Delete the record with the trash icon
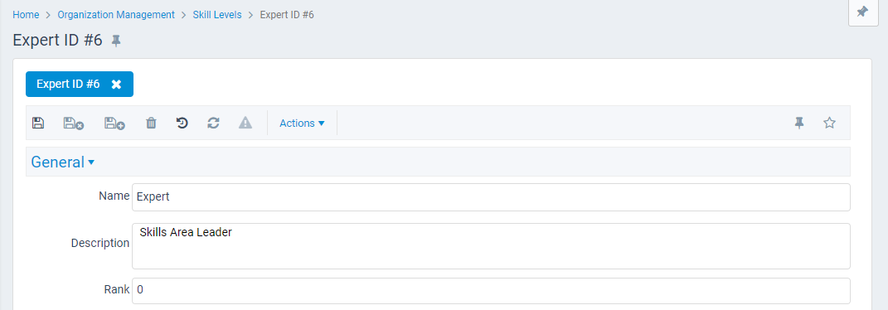Viewport: 888px width, 310px height. 151,123
